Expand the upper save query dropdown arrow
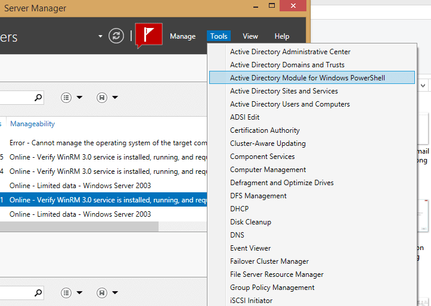 tap(115, 98)
